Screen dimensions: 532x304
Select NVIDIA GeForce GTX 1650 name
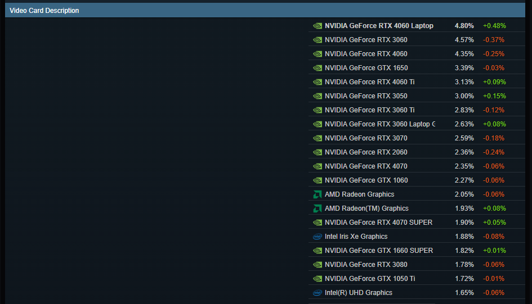366,68
